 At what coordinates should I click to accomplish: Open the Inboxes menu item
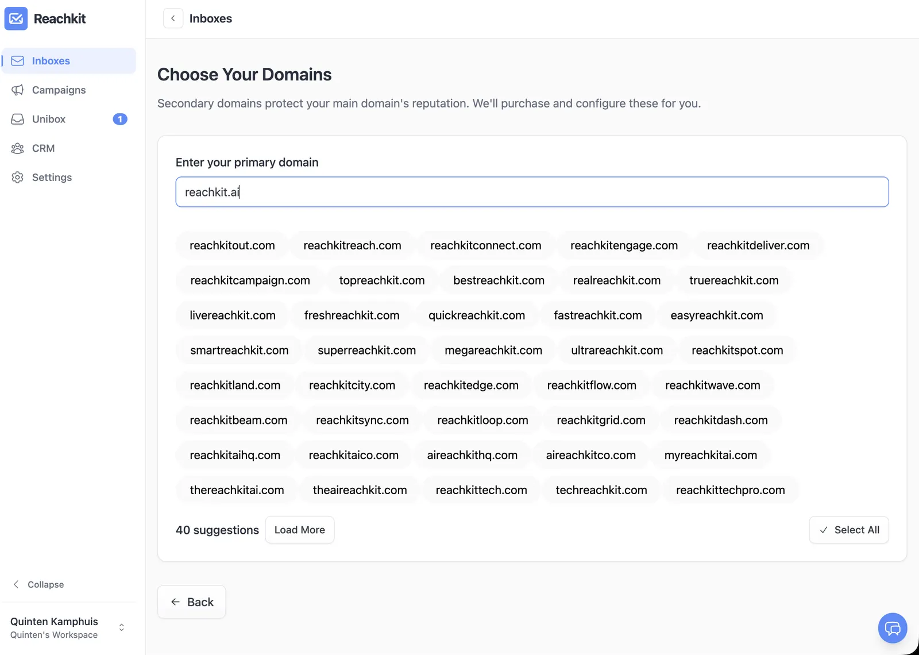69,61
